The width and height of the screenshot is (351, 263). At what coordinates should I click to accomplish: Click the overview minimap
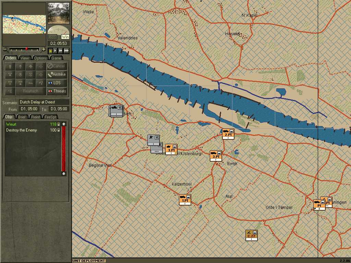tap(24, 24)
